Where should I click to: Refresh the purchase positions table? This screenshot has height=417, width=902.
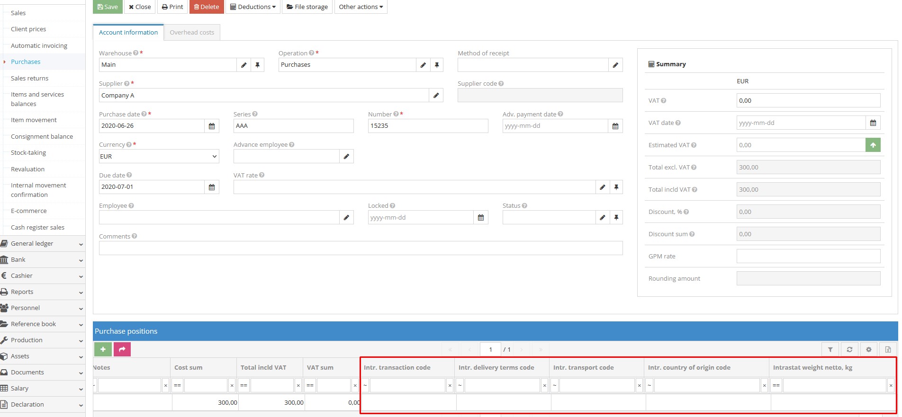click(x=849, y=350)
